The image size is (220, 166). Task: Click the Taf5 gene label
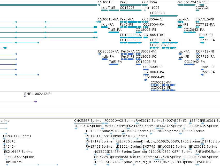(x=111, y=7)
